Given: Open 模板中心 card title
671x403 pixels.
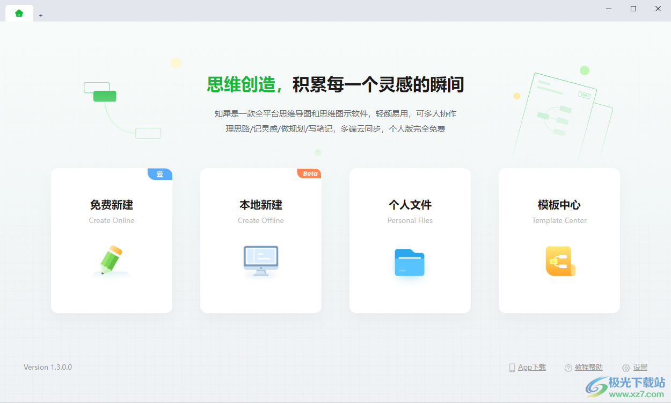Looking at the screenshot, I should [559, 205].
